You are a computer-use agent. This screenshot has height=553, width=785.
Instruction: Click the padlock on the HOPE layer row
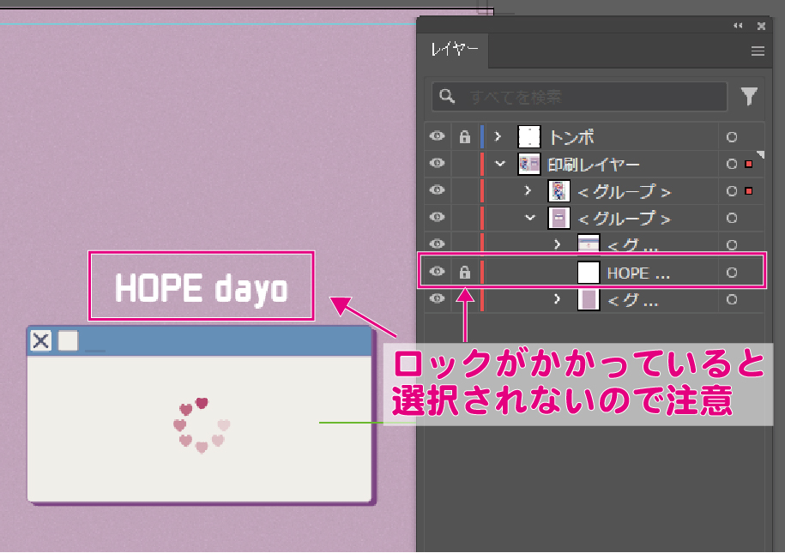point(464,273)
